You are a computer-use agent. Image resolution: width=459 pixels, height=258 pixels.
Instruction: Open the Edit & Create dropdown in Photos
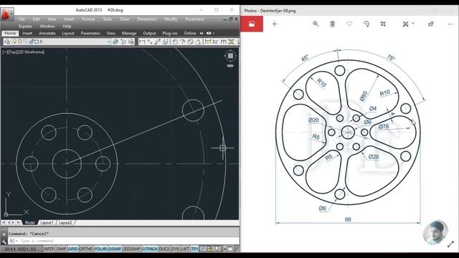408,24
